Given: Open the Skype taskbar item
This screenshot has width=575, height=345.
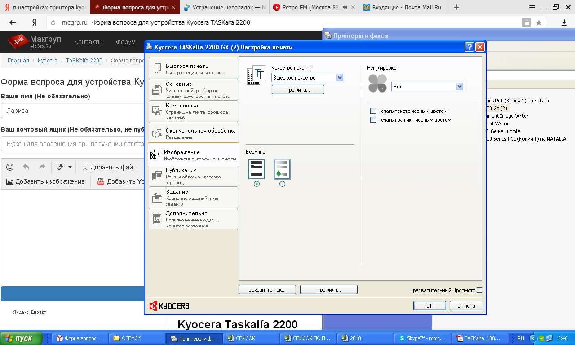Looking at the screenshot, I should pyautogui.click(x=422, y=338).
